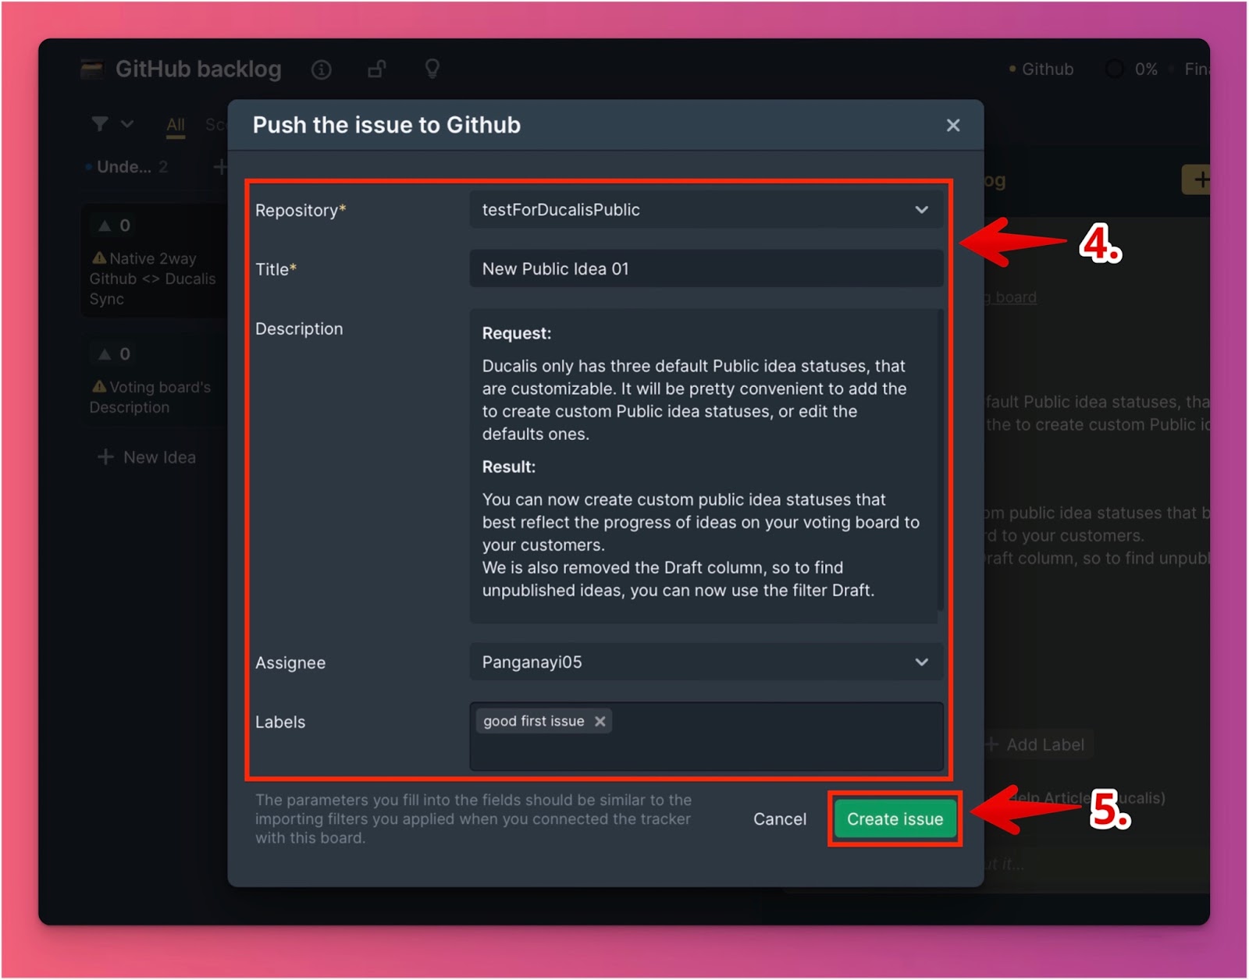Click the yellow plus button top right
Image resolution: width=1249 pixels, height=980 pixels.
coord(1197,180)
